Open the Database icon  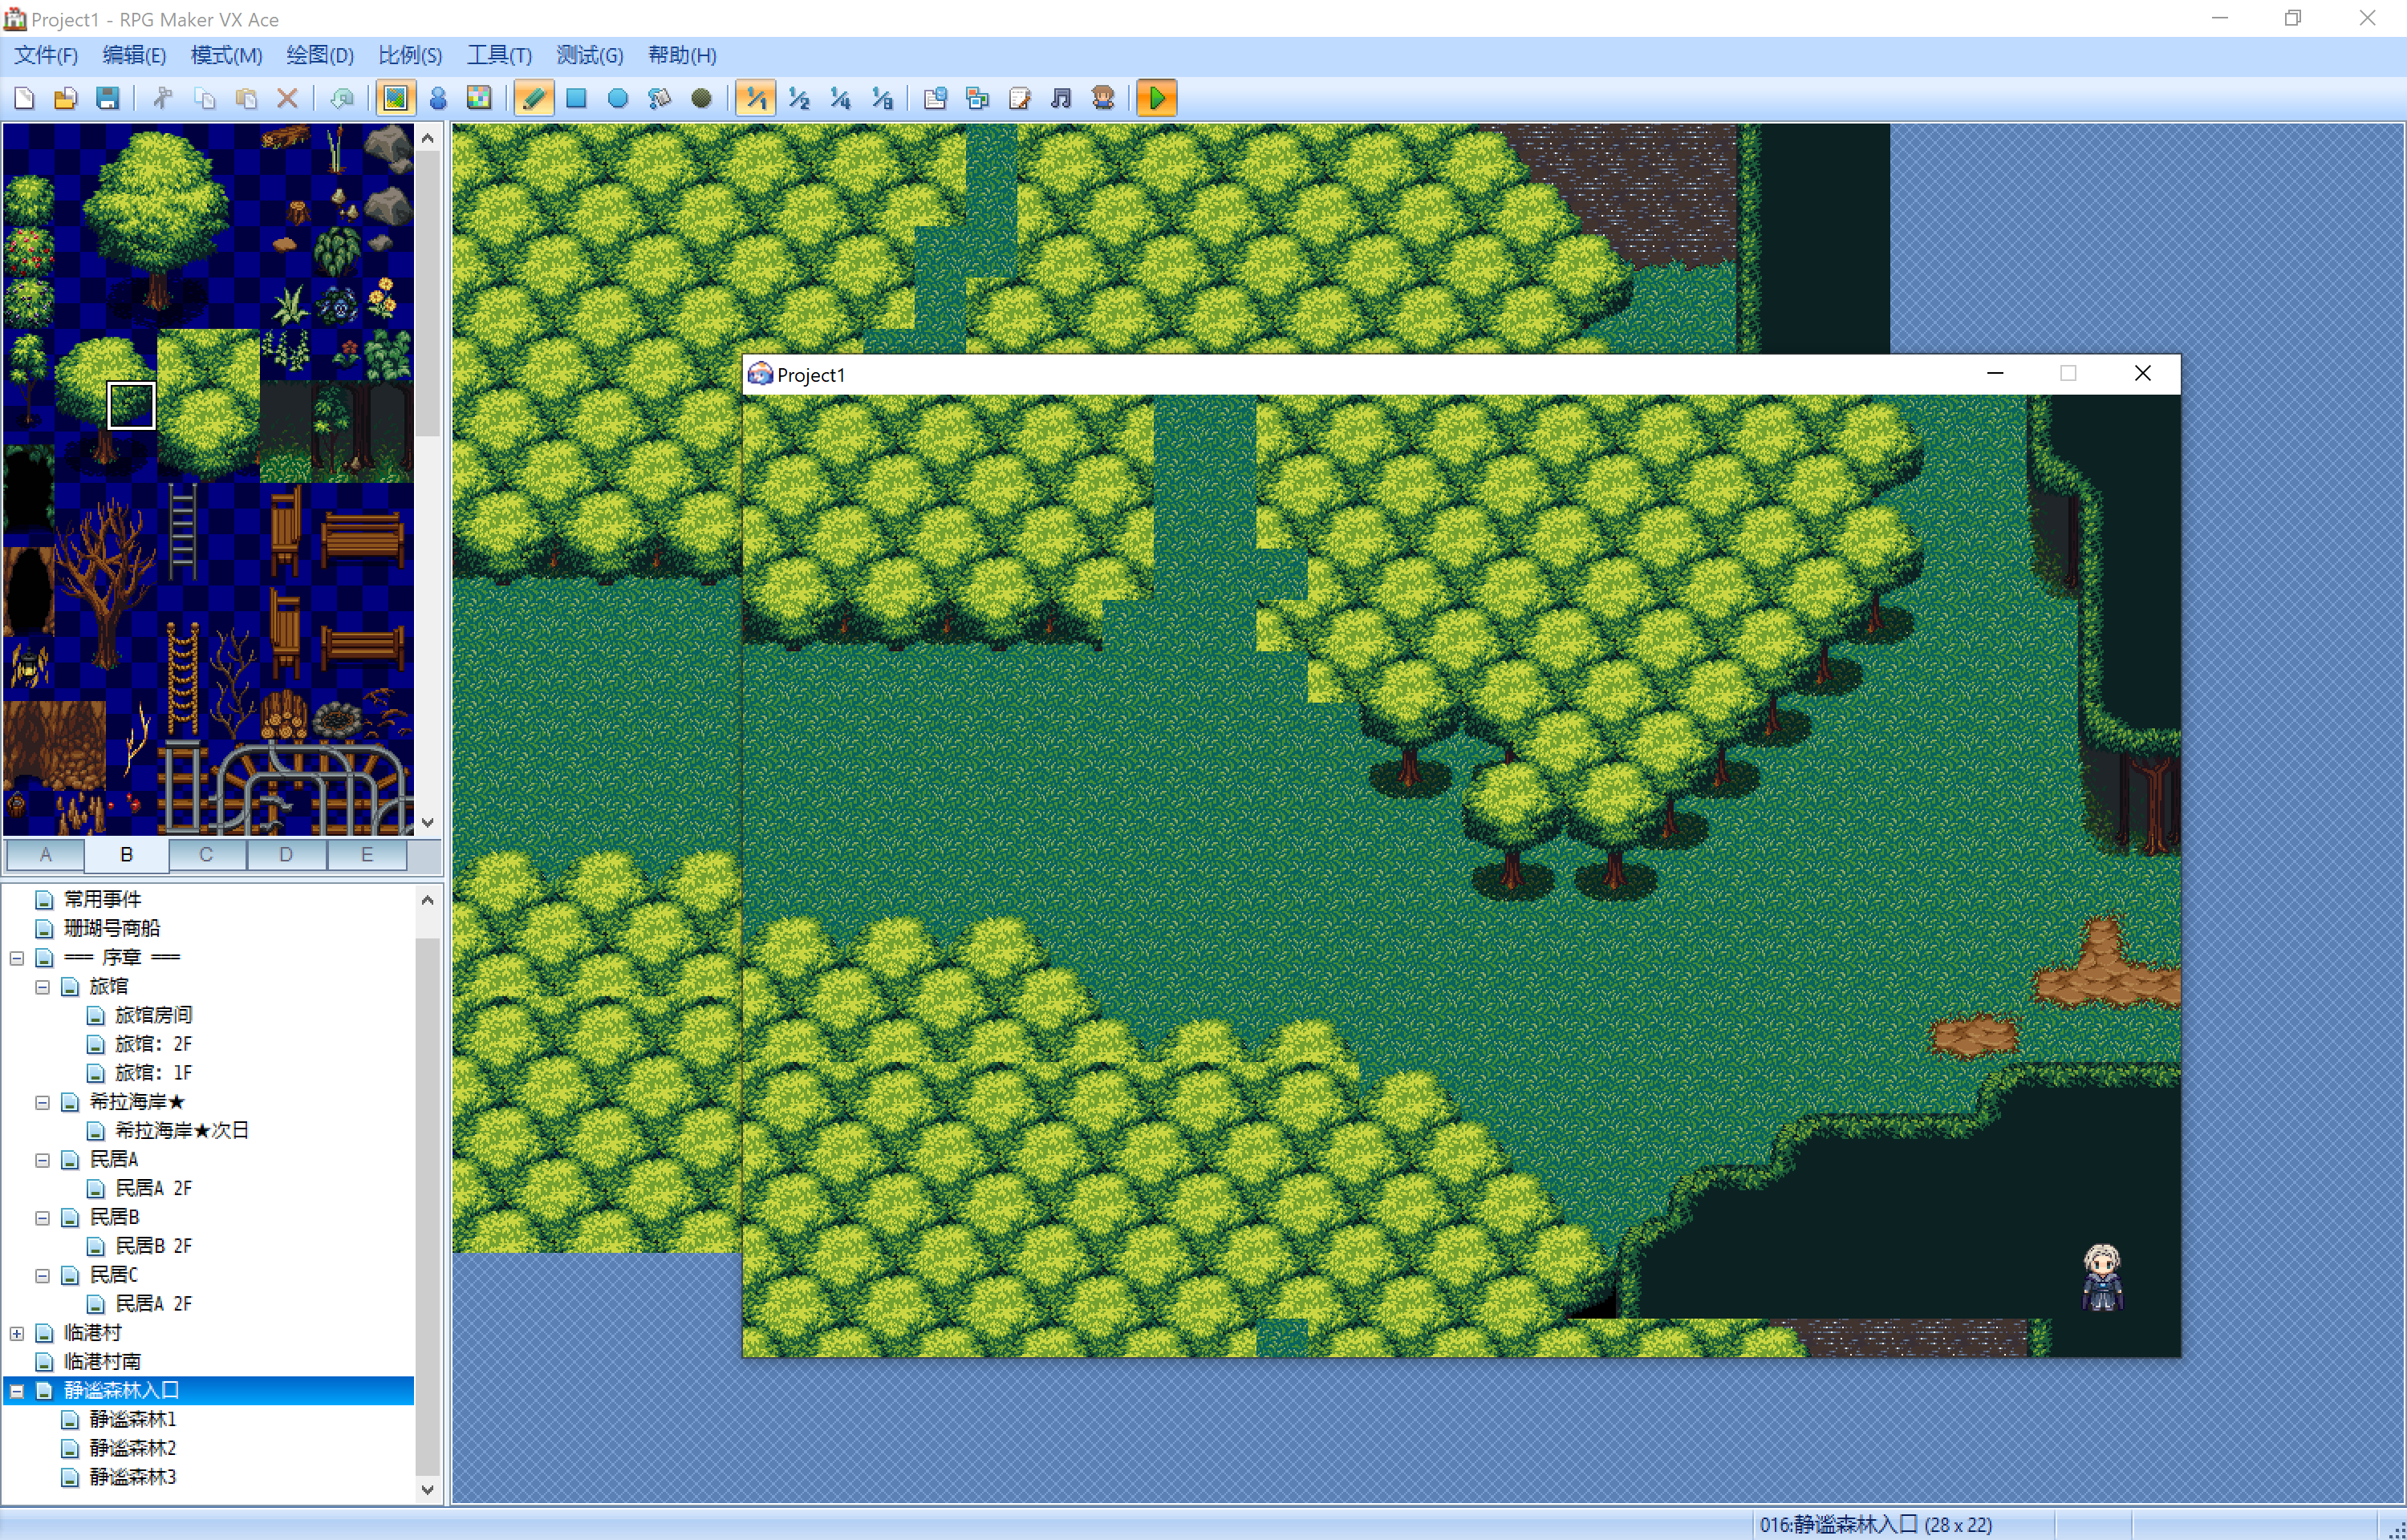[x=936, y=98]
